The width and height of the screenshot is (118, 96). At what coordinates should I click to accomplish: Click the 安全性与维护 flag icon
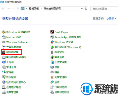coord(4,47)
